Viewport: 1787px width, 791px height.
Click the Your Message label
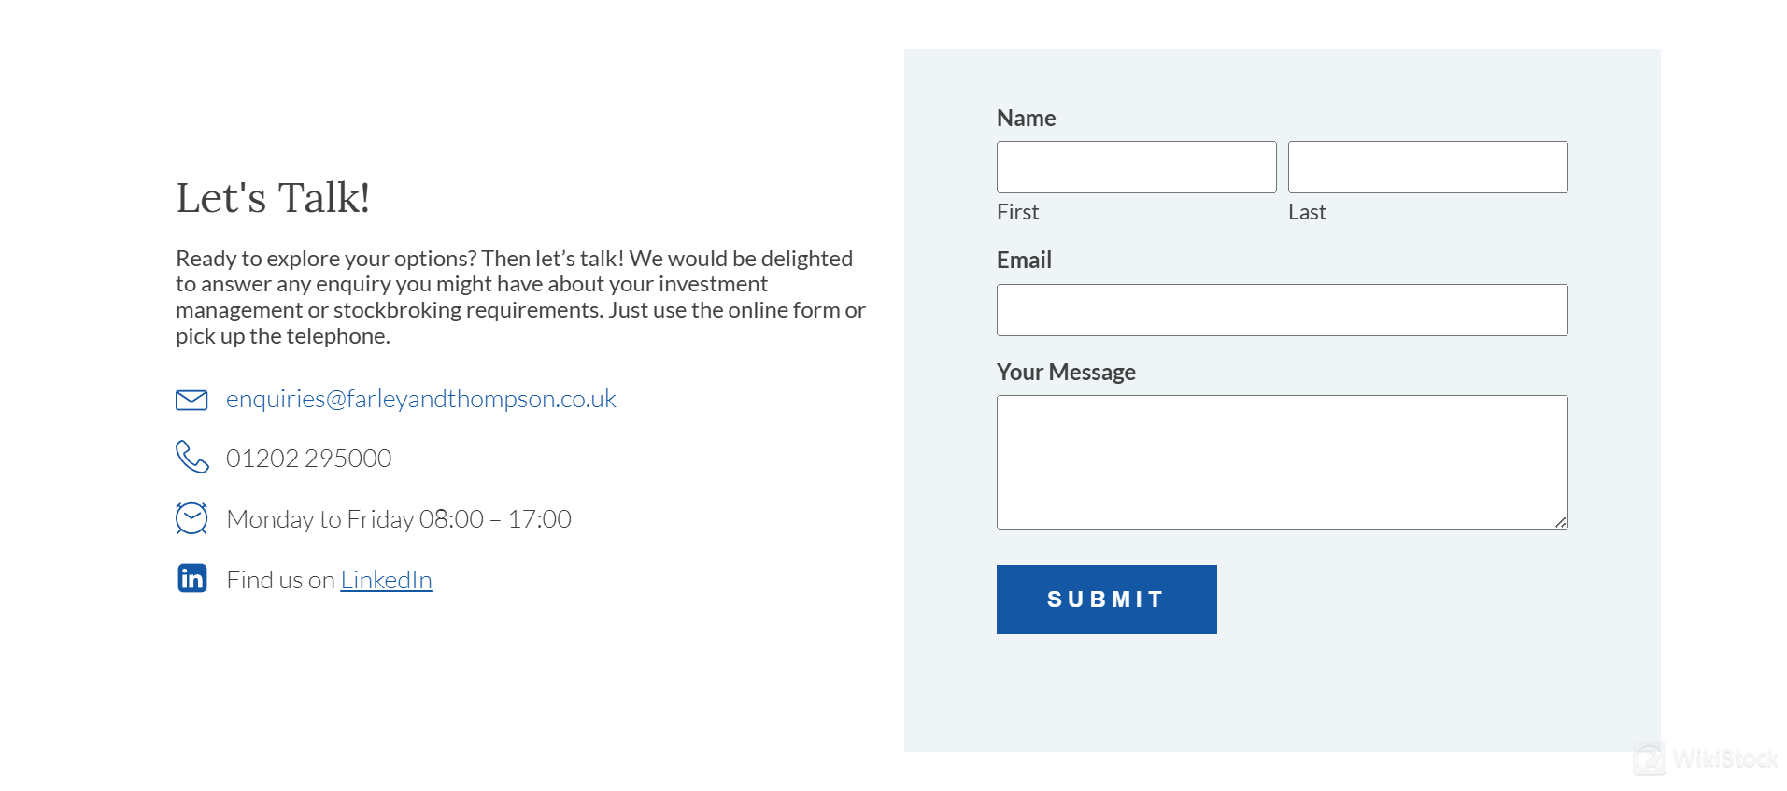[x=1066, y=373]
